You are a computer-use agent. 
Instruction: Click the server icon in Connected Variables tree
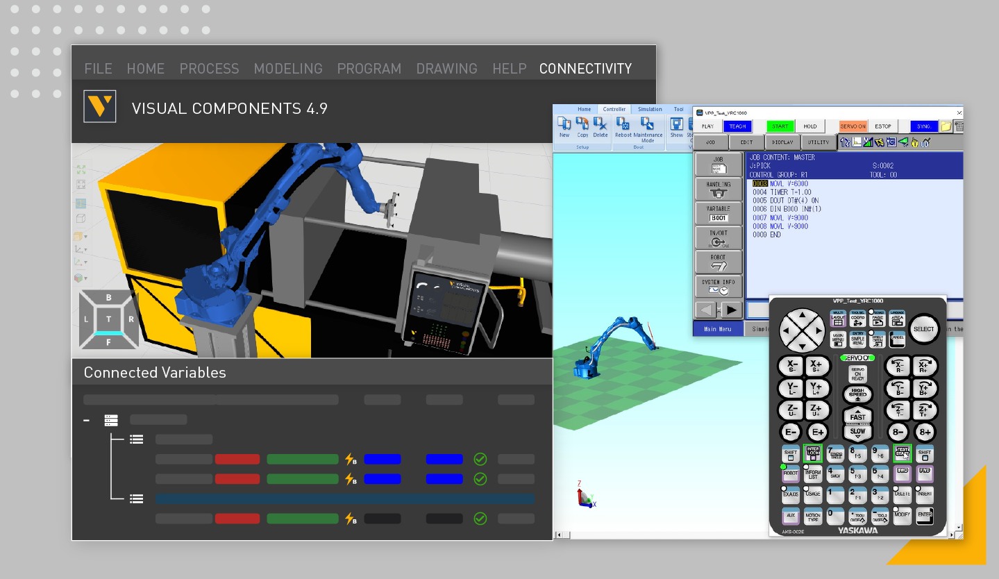click(111, 420)
